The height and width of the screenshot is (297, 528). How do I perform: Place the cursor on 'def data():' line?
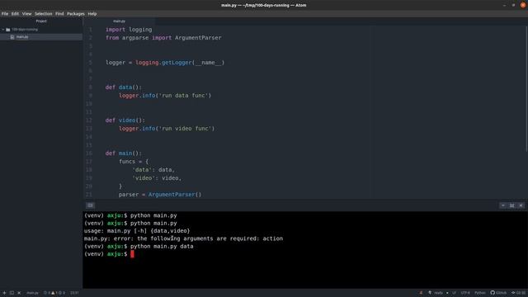pyautogui.click(x=123, y=87)
